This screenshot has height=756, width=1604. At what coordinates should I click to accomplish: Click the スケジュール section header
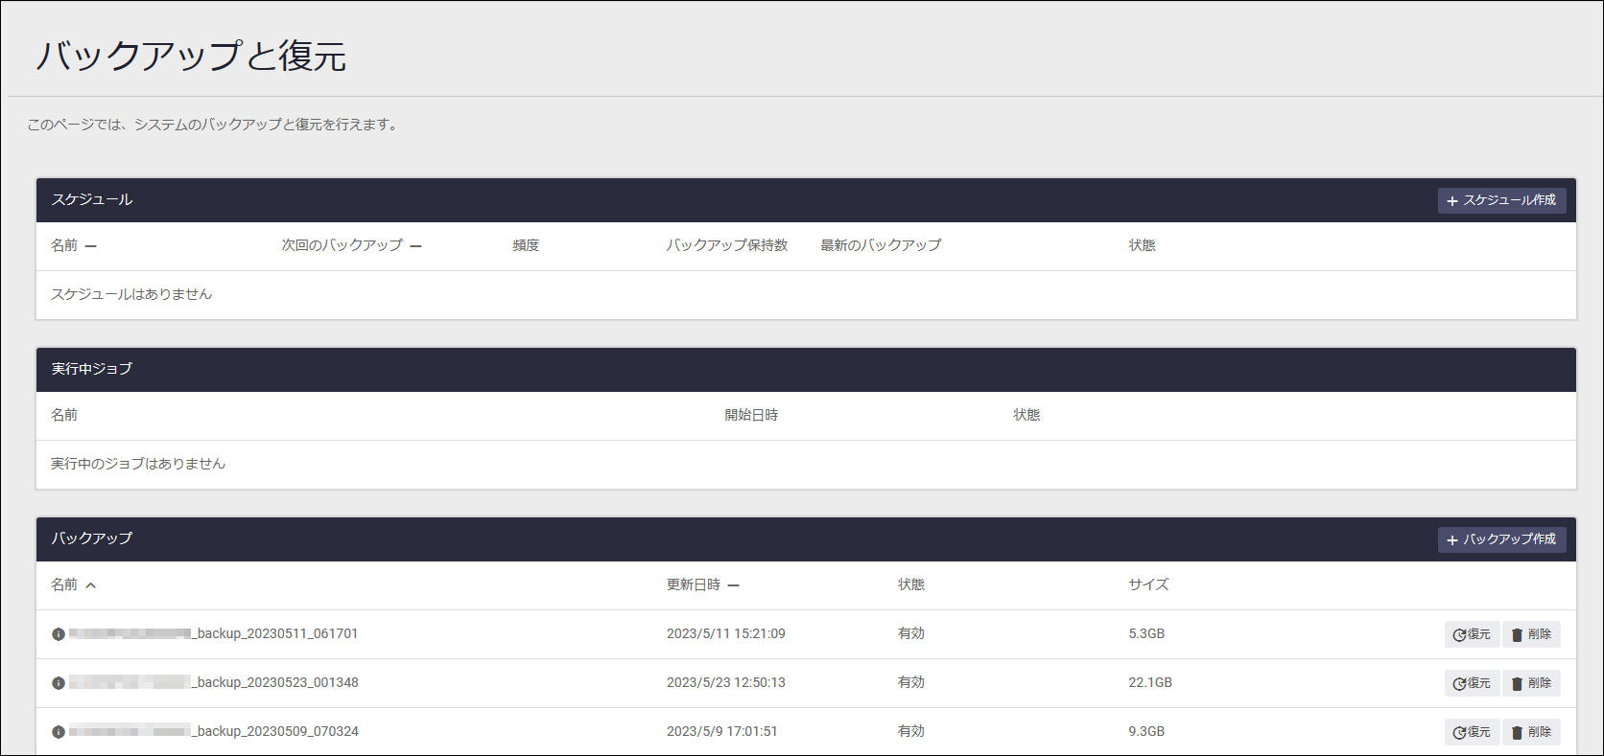coord(92,199)
